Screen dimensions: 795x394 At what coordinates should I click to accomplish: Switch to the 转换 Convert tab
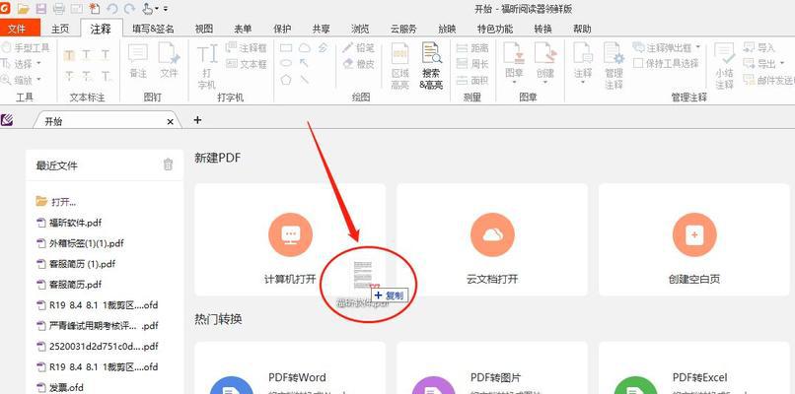[542, 29]
